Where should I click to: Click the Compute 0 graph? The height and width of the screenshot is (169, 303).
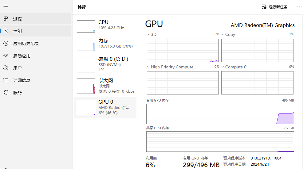(258, 83)
